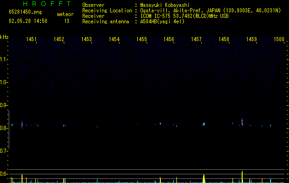Click the 'Receiver' field label
The width and height of the screenshot is (289, 183).
(93, 16)
